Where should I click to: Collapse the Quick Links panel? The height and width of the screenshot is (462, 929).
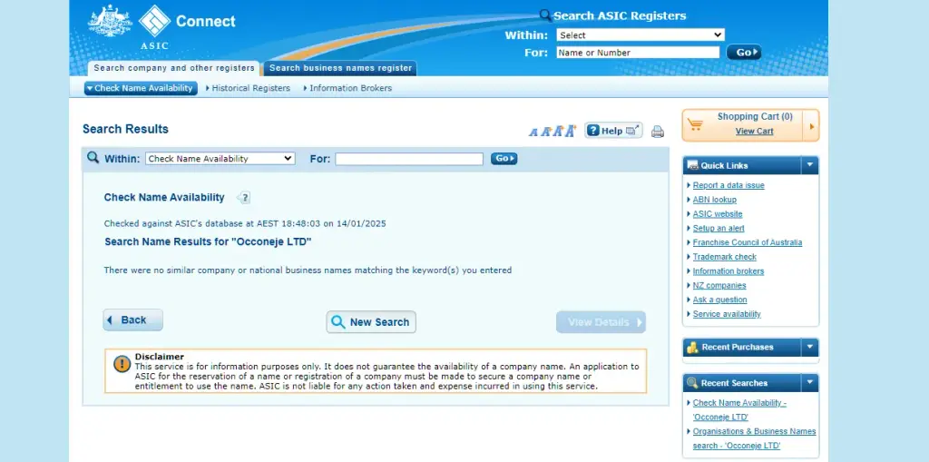click(x=810, y=165)
